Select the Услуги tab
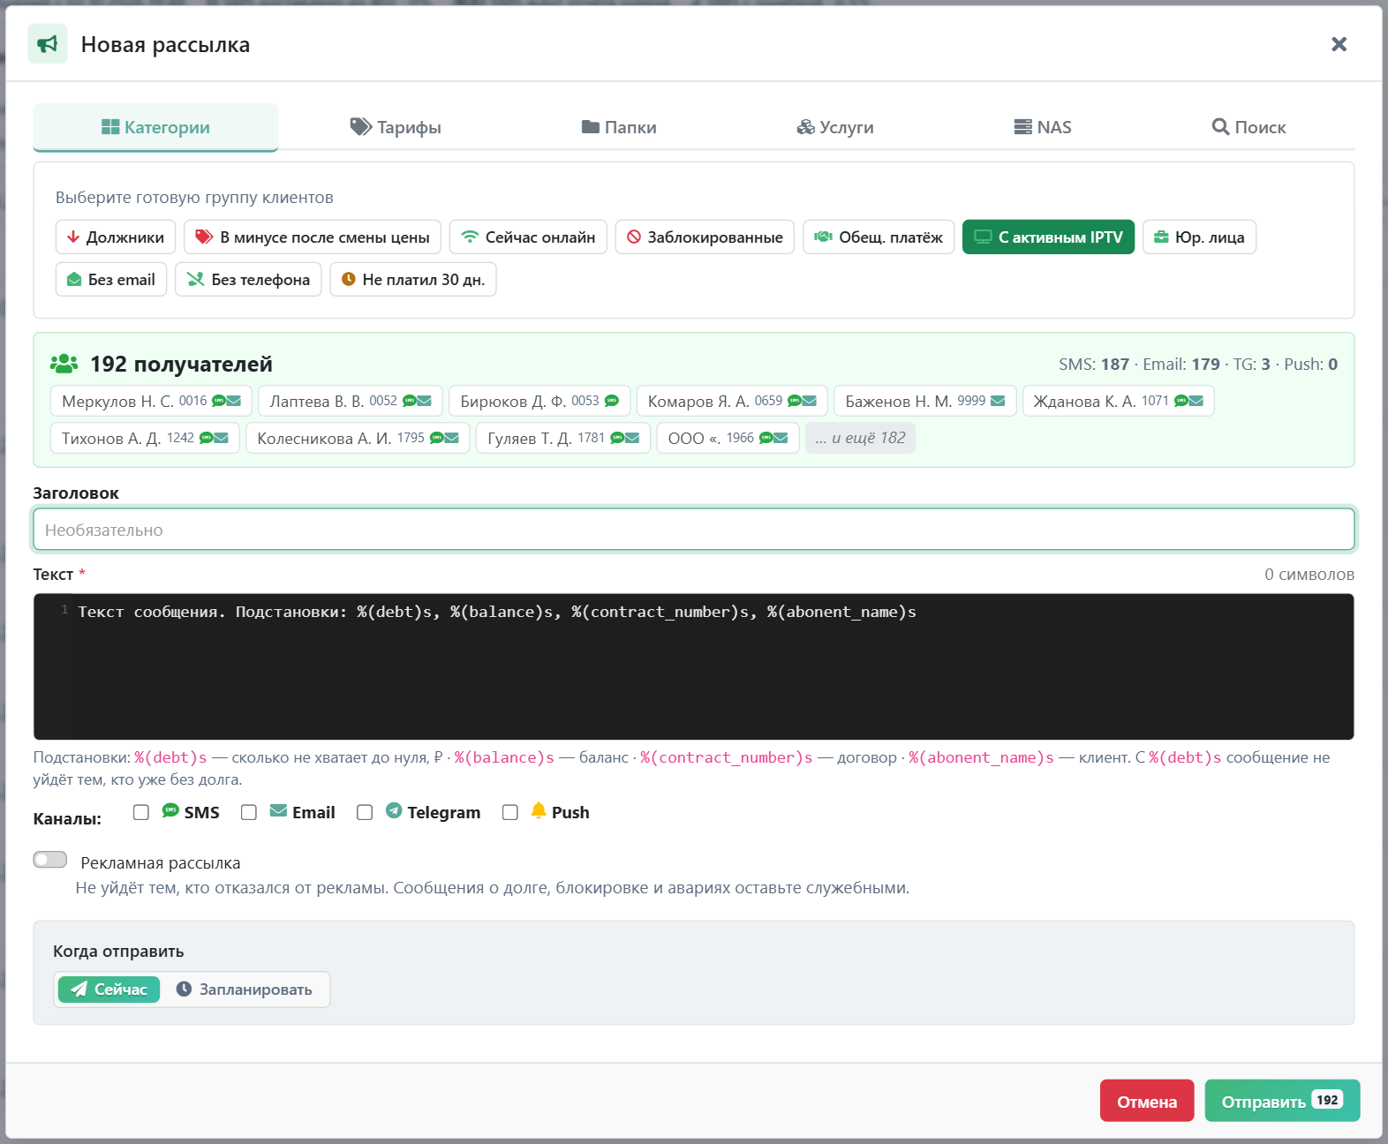The height and width of the screenshot is (1144, 1388). click(x=835, y=127)
